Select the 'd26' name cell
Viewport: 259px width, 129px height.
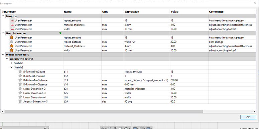tap(82, 97)
